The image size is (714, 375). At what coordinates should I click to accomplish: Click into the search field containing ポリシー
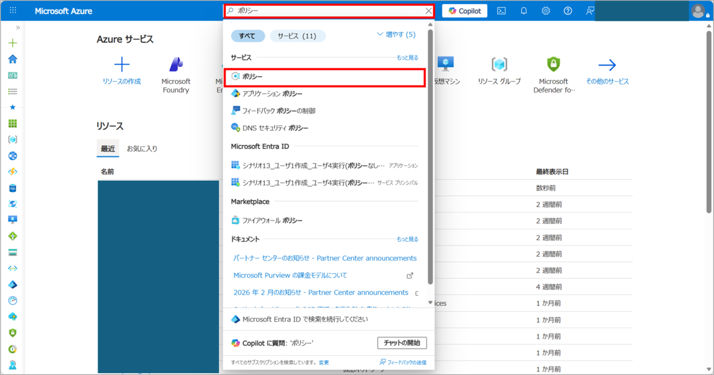(x=330, y=11)
